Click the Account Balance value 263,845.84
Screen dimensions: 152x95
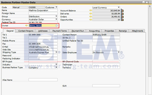coord(106,10)
